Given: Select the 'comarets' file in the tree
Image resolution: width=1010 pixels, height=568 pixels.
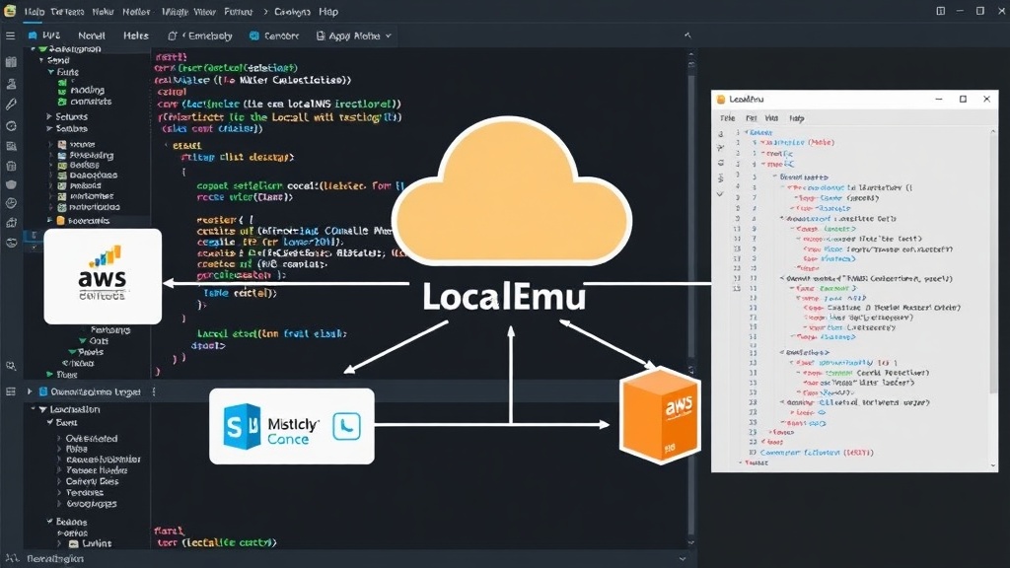Looking at the screenshot, I should click(91, 102).
